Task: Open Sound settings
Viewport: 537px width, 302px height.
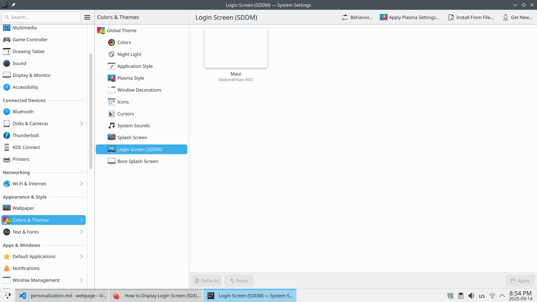Action: (43, 63)
